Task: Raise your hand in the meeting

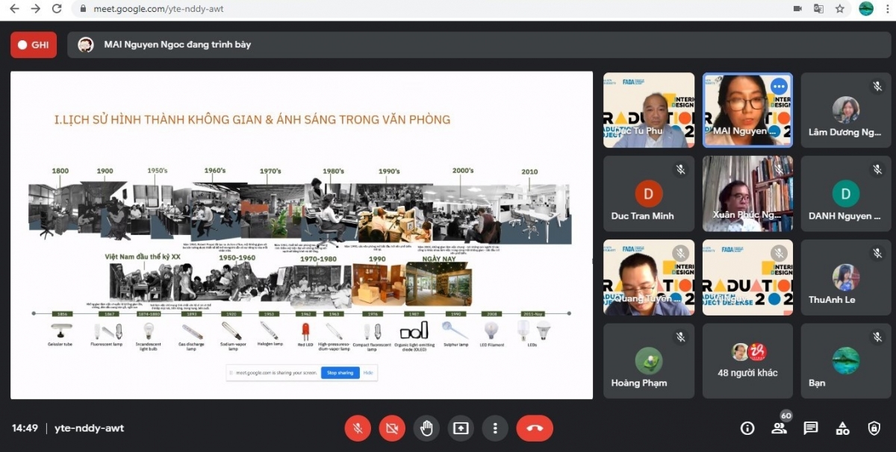Action: (426, 428)
